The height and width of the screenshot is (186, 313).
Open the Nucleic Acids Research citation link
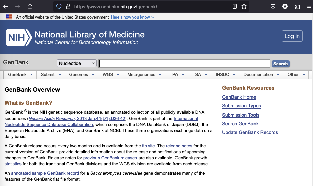(x=77, y=118)
